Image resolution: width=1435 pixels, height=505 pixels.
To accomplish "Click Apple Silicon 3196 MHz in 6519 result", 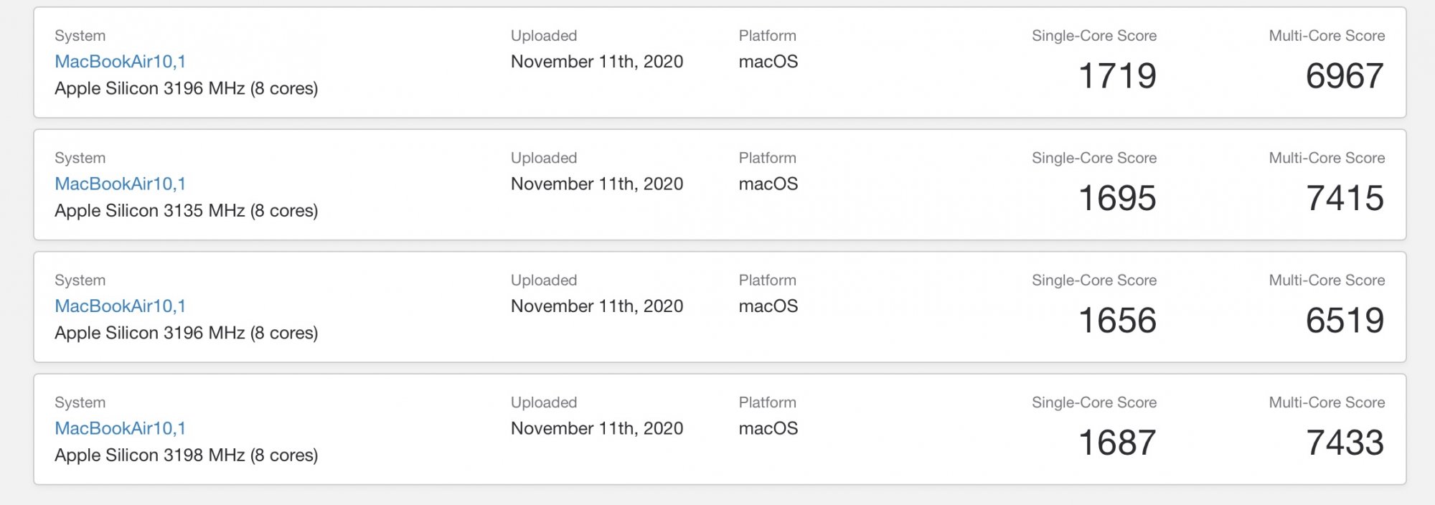I will [186, 334].
